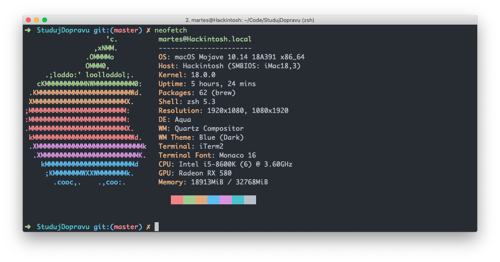Click the OS macOS Mojave line
500x262 pixels.
[x=231, y=57]
